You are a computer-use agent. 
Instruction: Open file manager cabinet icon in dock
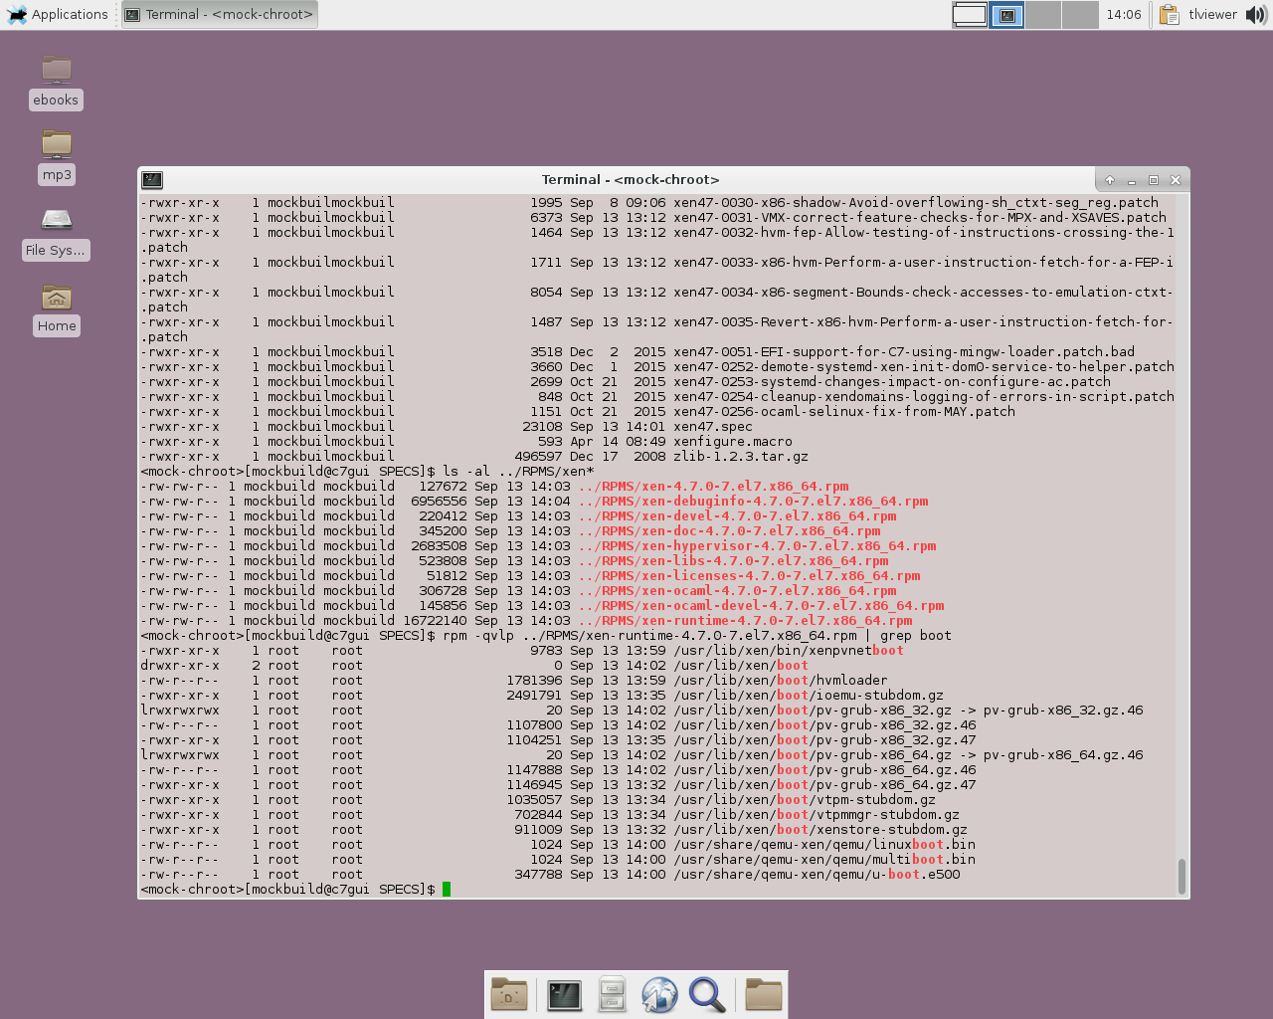(x=612, y=995)
